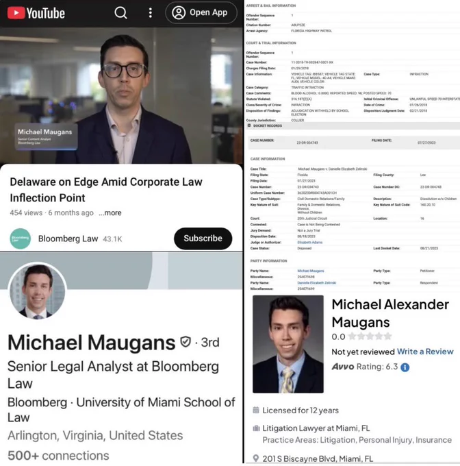460x466 pixels.
Task: Click the Respondent party type value
Action: pos(429,282)
